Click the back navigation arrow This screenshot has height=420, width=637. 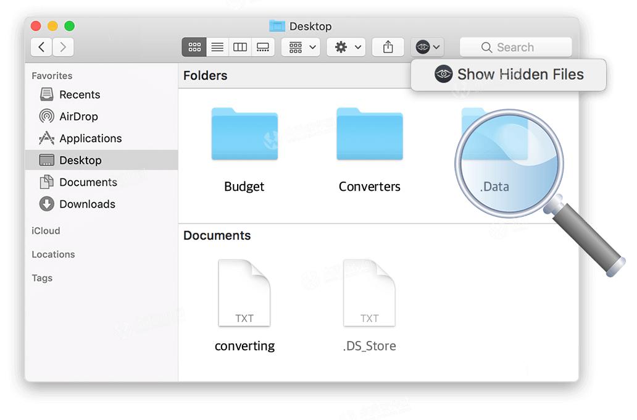click(x=41, y=47)
